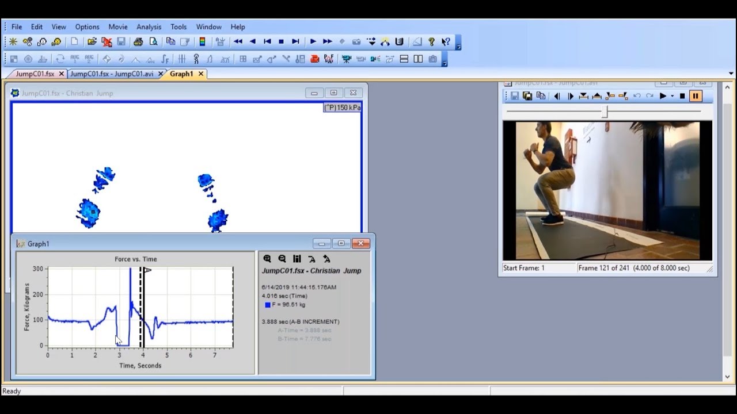Open the Edit menu

tap(37, 26)
